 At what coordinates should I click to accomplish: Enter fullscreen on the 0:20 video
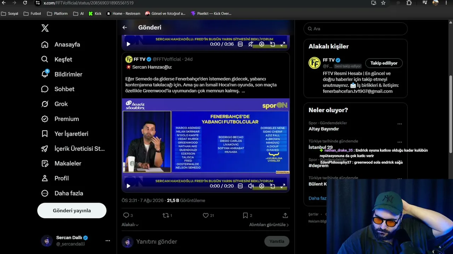coord(283,186)
